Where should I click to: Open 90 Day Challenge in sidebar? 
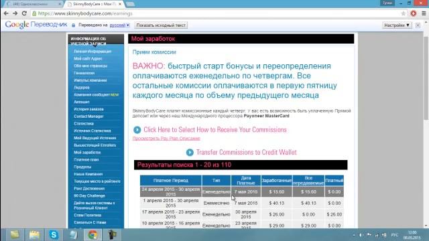89,196
